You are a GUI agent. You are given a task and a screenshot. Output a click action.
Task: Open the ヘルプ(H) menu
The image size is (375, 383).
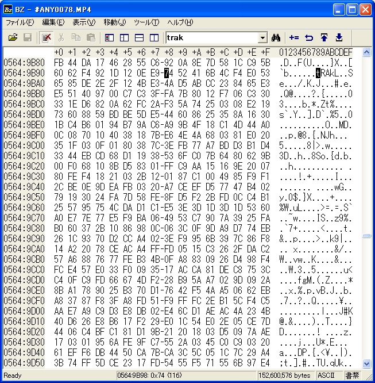[180, 22]
